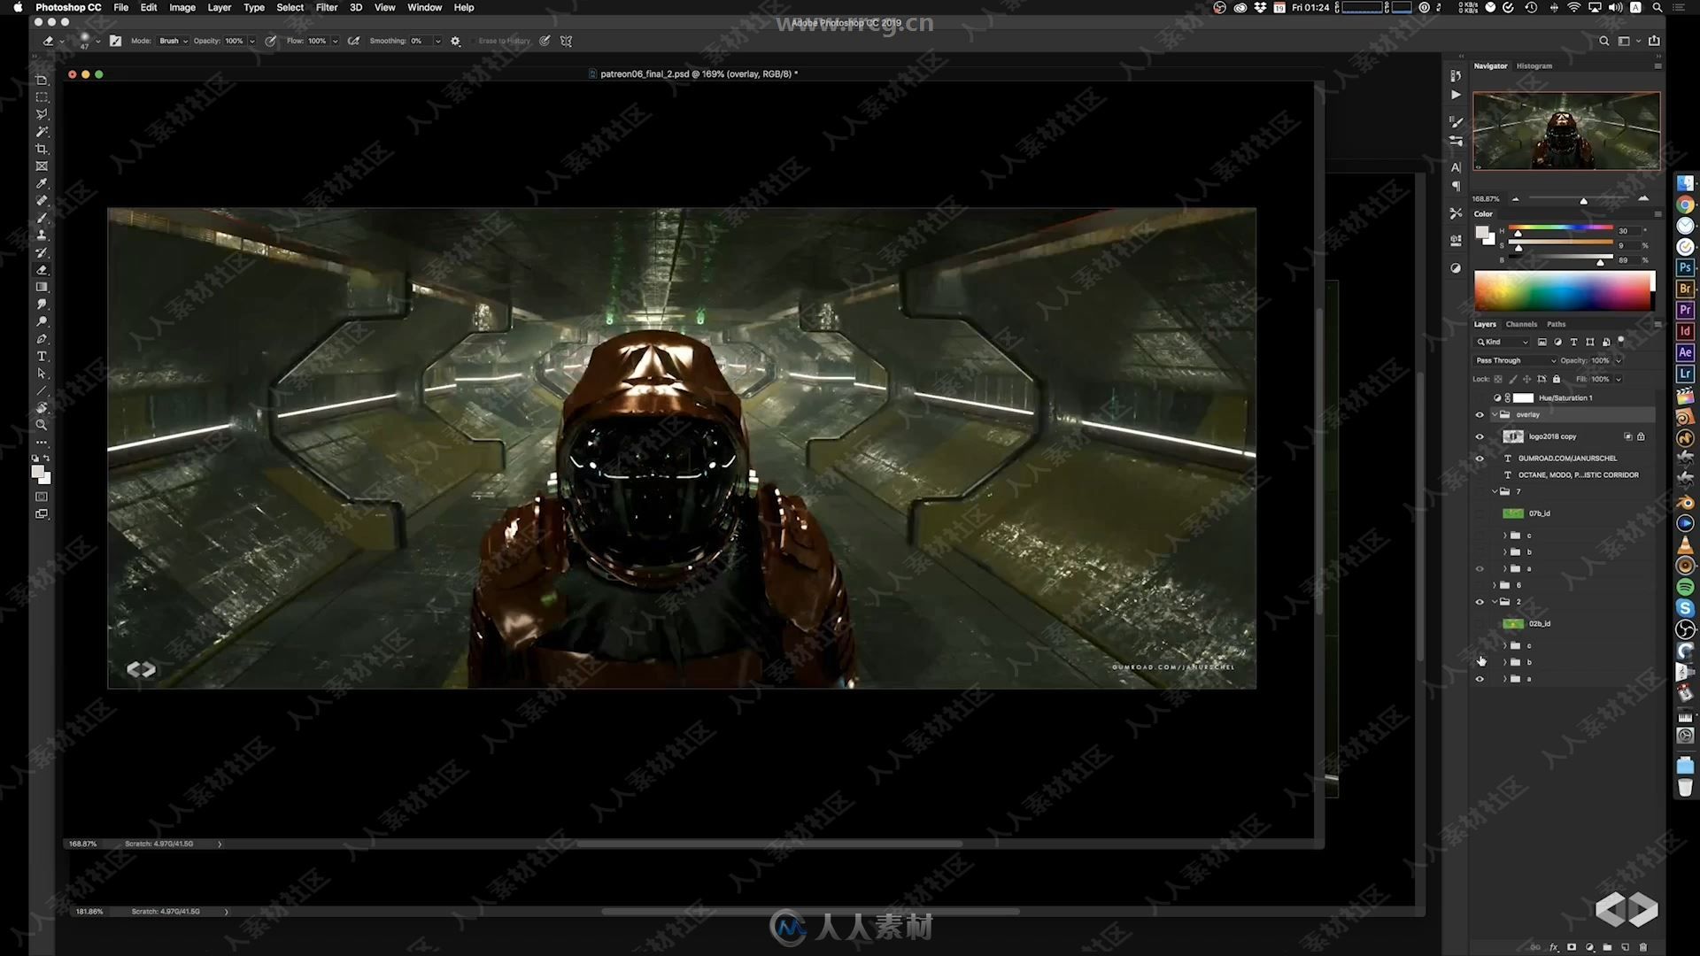Select the Pen tool

click(x=42, y=339)
